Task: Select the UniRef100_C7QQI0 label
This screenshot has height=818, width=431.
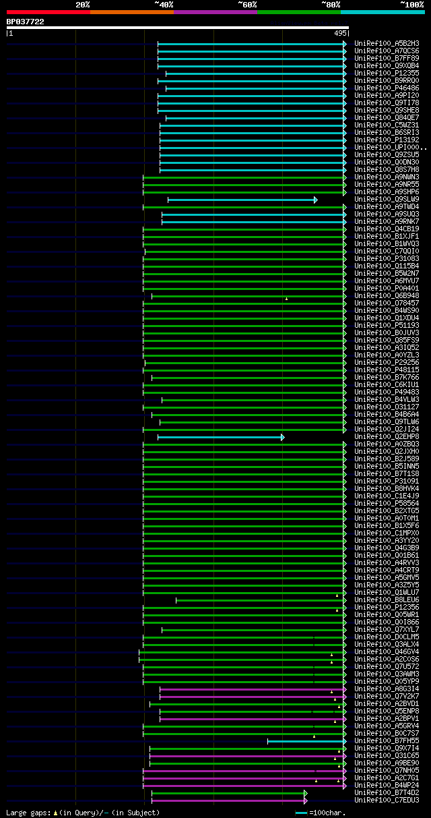Action: [387, 251]
